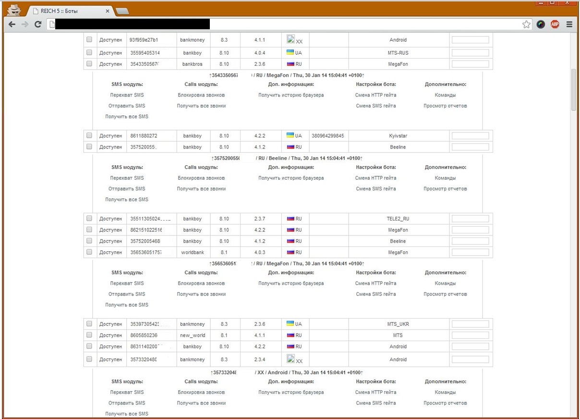
Task: Collapse the RU / Beeline details header
Action: [287, 158]
